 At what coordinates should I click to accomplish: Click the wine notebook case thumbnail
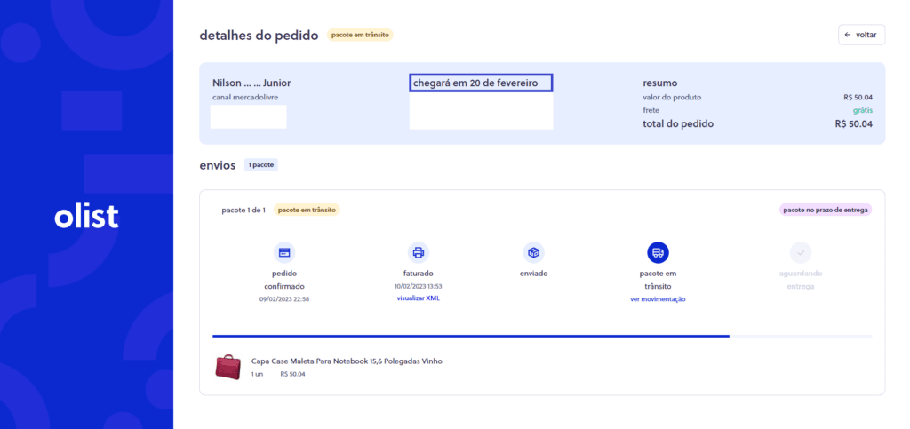(227, 367)
